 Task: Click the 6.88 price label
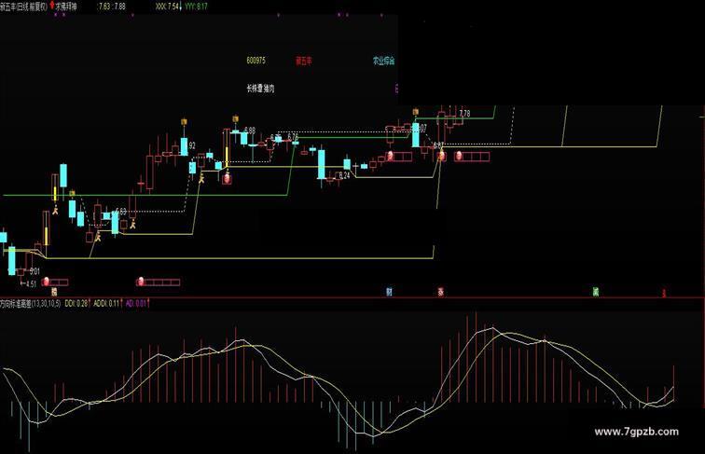coord(250,131)
